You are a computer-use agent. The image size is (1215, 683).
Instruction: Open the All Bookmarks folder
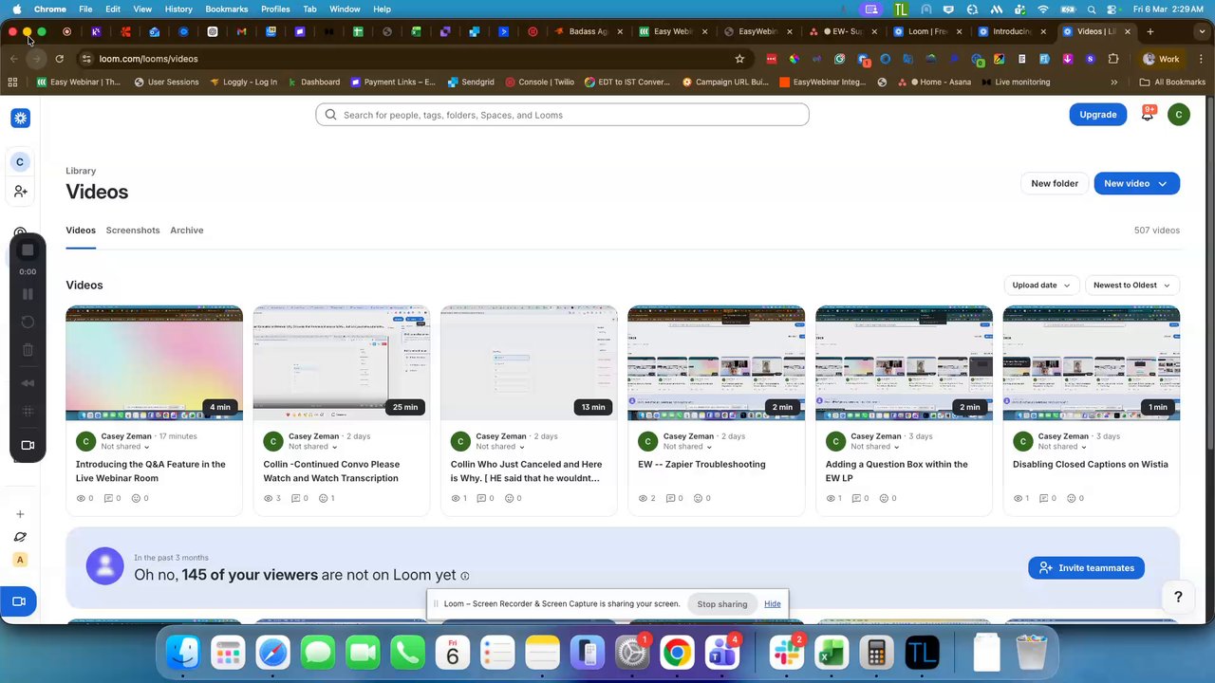[x=1172, y=83]
